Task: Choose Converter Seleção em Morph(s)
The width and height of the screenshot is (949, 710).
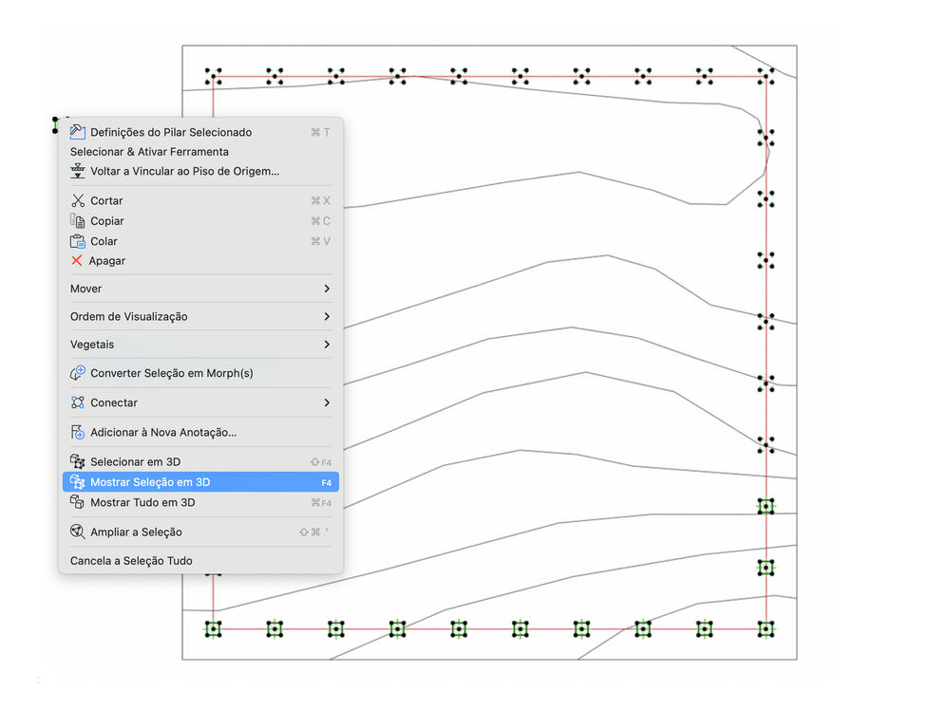Action: (x=200, y=373)
